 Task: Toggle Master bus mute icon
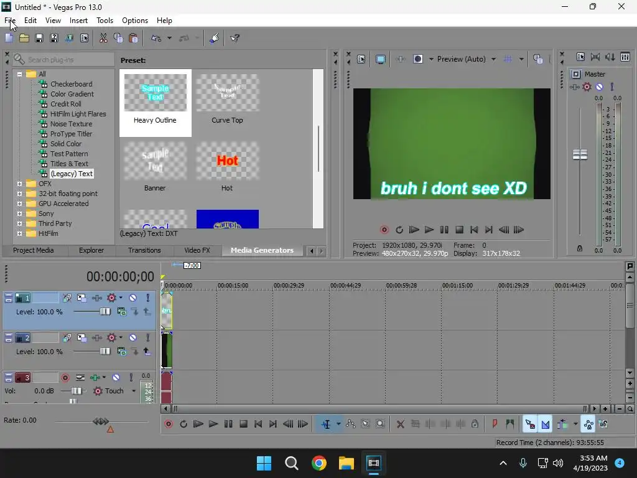599,87
